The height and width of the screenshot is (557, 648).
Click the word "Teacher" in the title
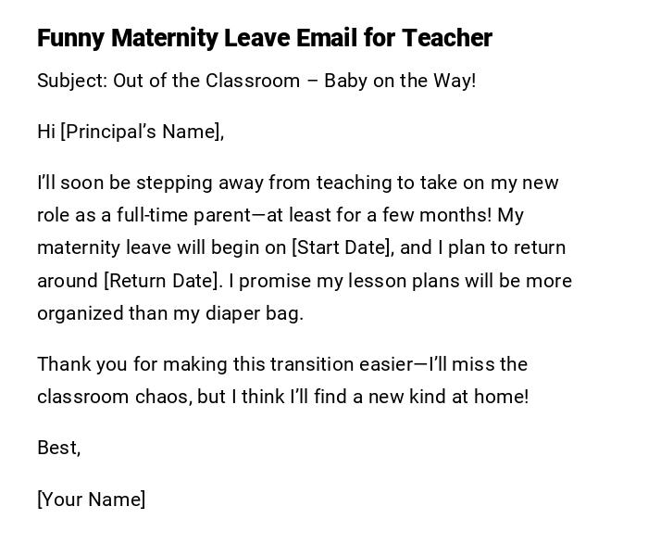point(447,38)
